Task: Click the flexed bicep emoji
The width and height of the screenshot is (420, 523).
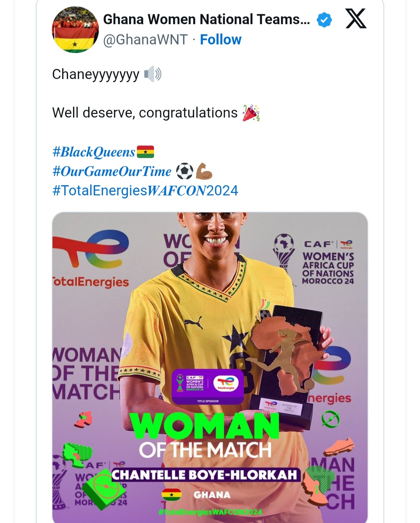Action: click(x=204, y=171)
